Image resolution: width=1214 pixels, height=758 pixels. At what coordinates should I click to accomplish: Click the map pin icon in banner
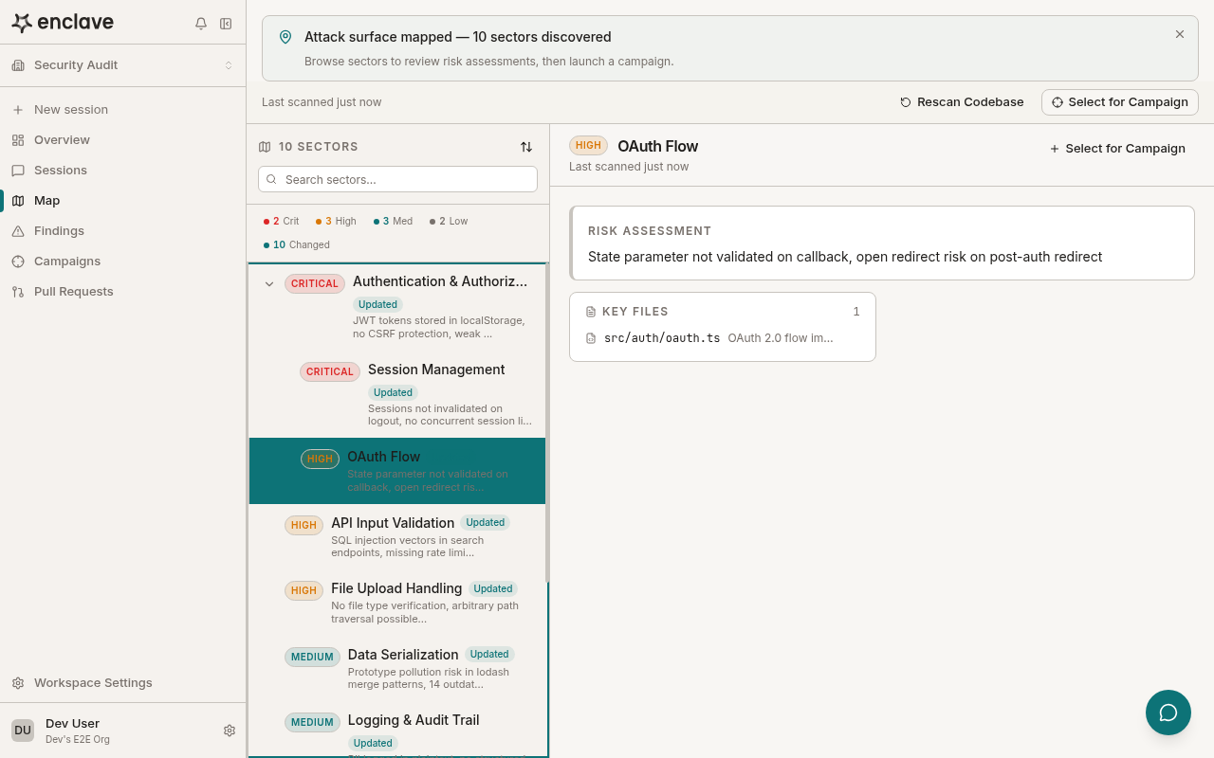click(285, 37)
